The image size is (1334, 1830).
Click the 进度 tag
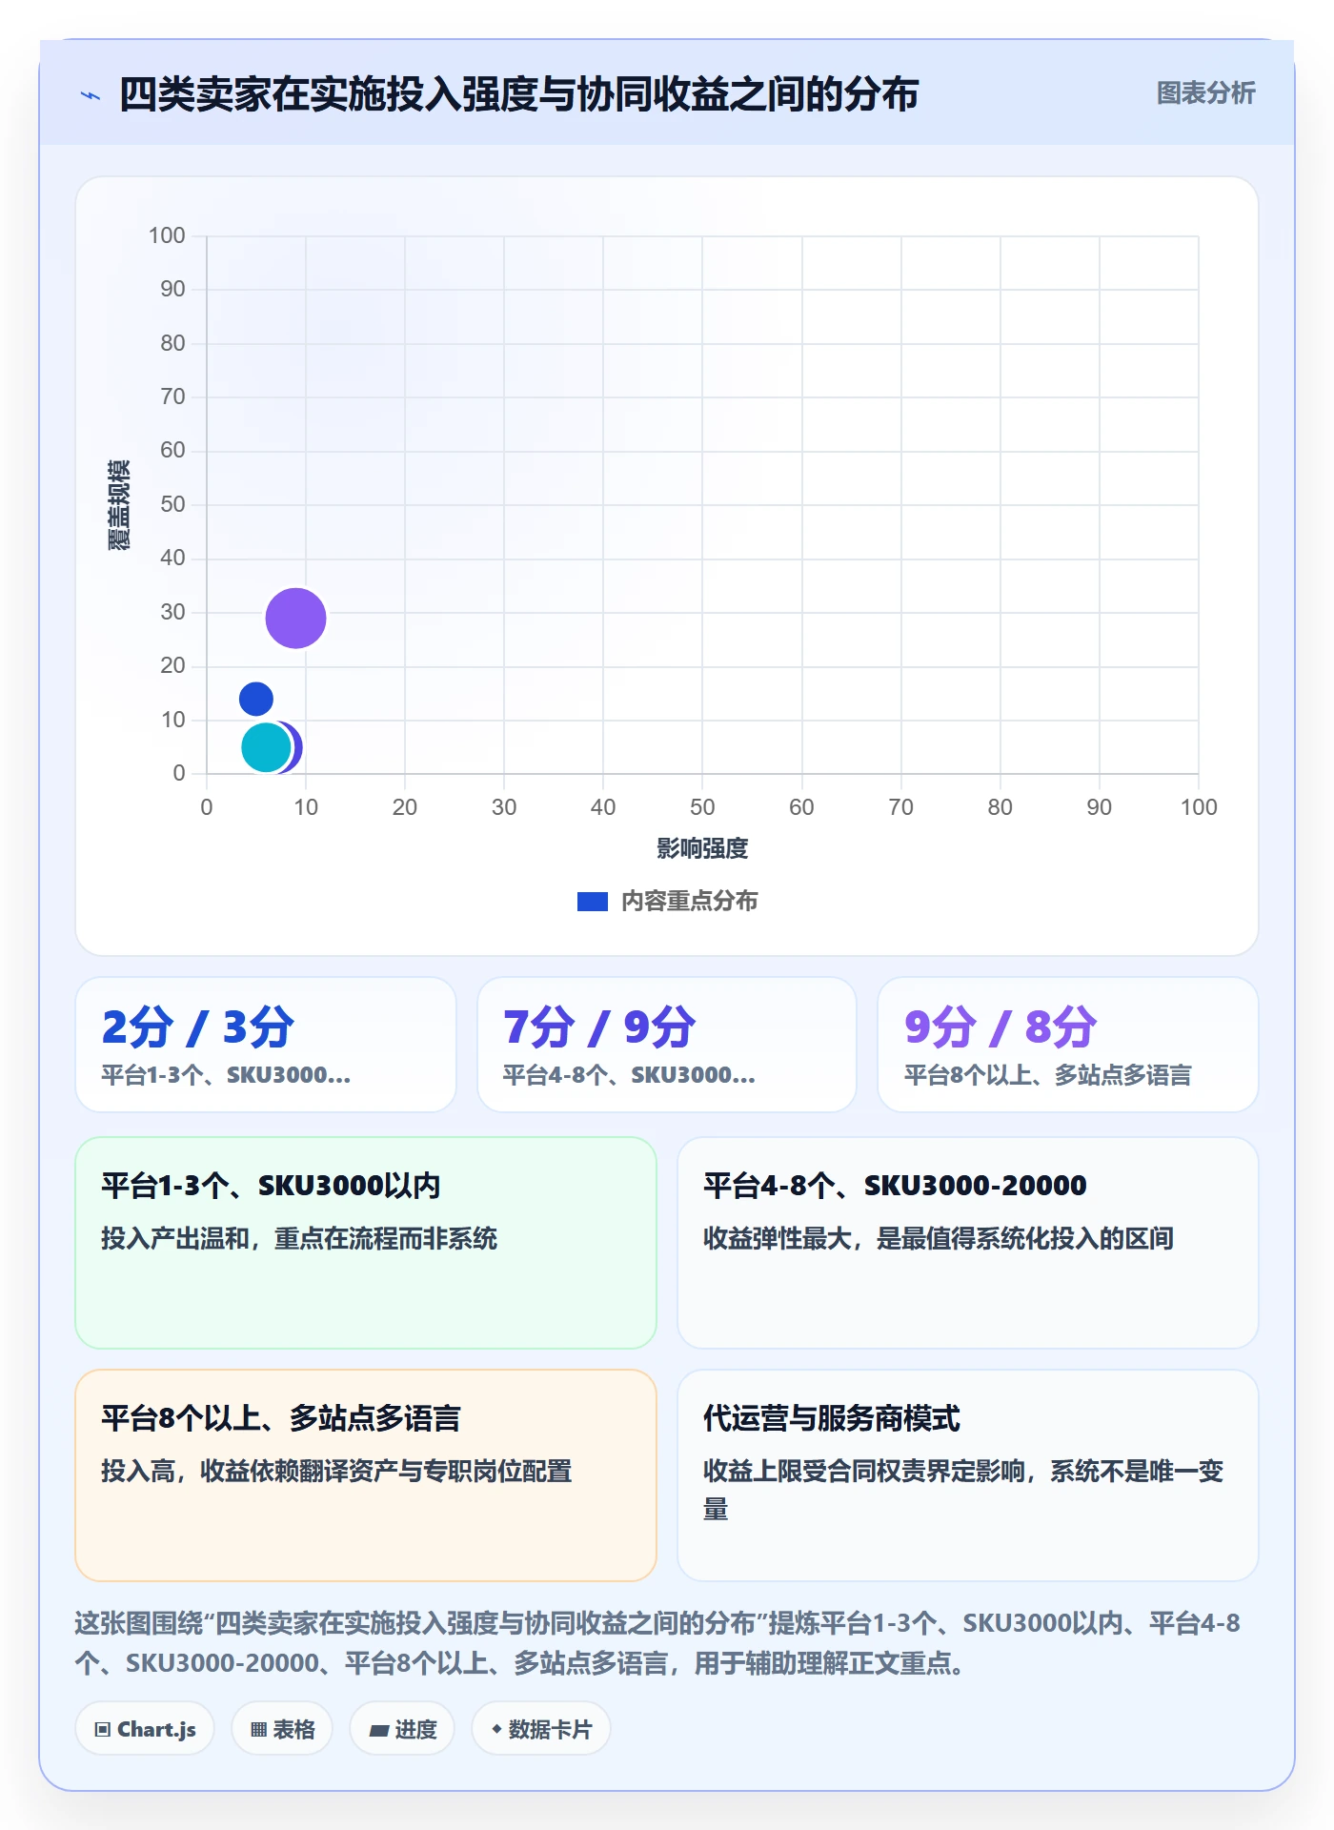[402, 1729]
